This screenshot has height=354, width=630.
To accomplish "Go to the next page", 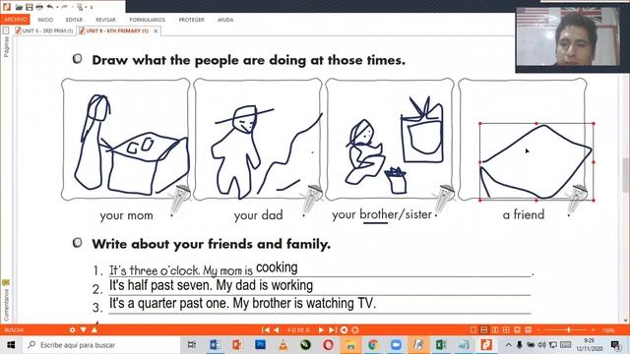I will pos(321,330).
